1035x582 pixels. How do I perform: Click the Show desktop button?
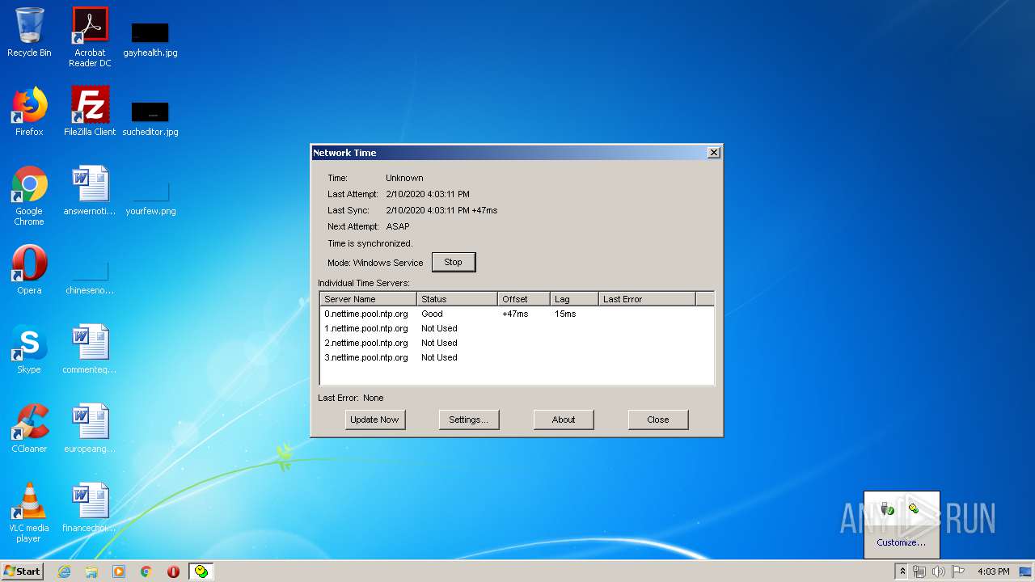click(1027, 571)
